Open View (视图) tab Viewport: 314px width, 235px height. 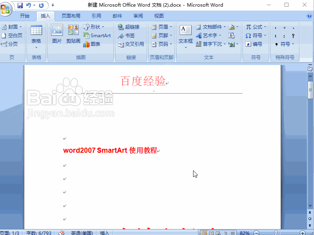tap(159, 16)
